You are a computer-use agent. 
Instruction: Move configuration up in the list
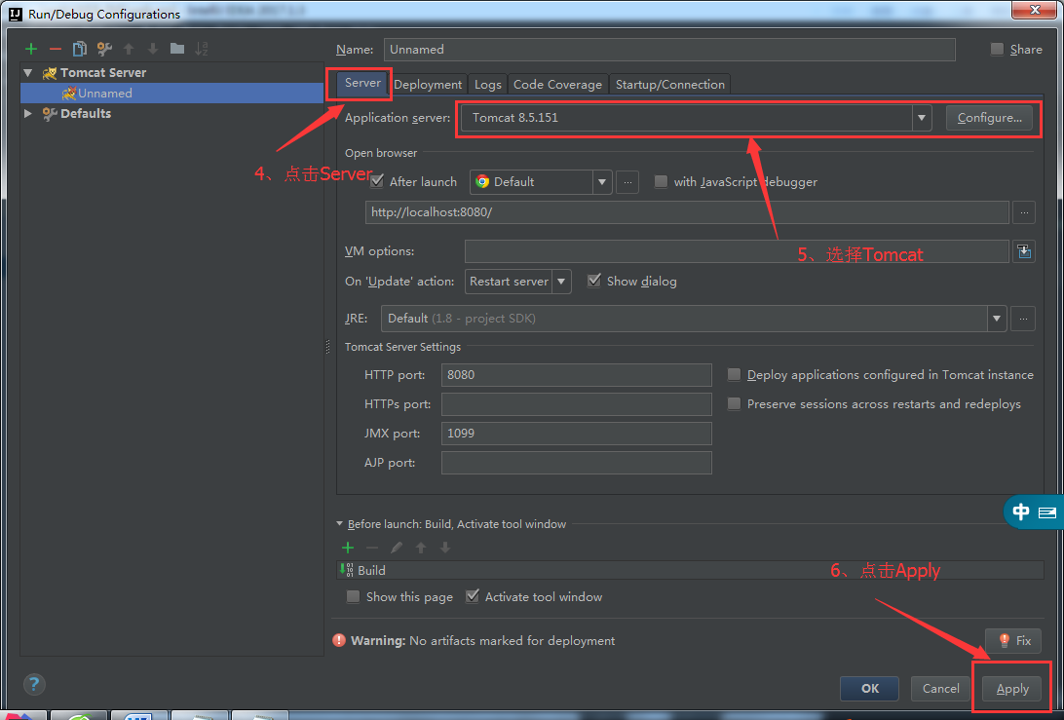pyautogui.click(x=129, y=49)
